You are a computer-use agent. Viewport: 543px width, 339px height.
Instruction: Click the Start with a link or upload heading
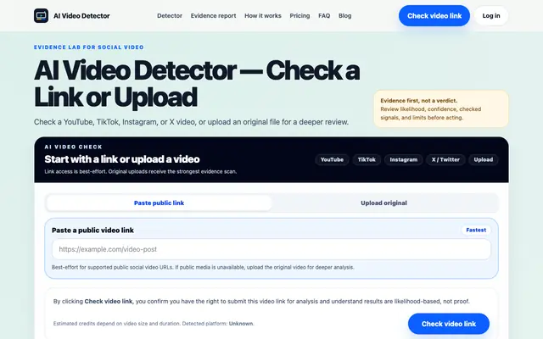coord(122,159)
